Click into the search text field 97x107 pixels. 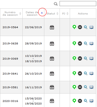(x=78, y=4)
